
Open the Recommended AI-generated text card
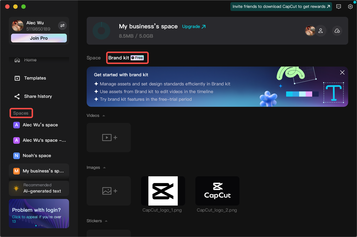click(x=39, y=188)
